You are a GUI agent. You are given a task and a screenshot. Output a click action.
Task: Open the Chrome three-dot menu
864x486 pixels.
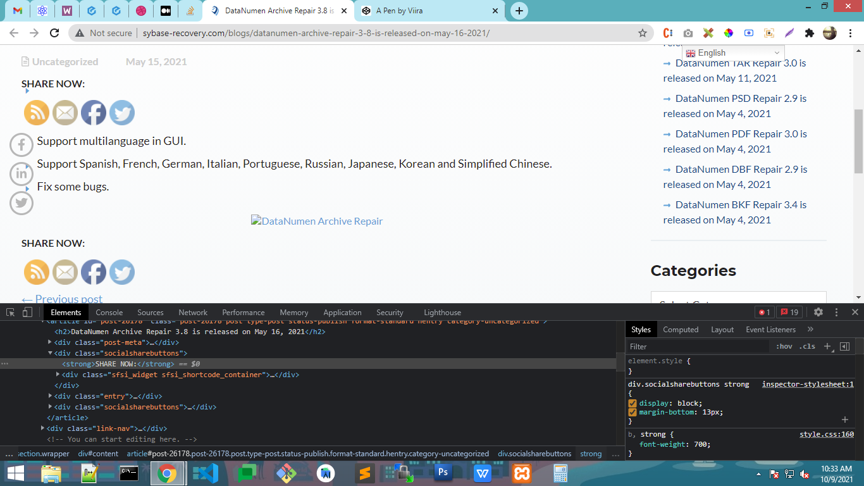[x=849, y=33]
